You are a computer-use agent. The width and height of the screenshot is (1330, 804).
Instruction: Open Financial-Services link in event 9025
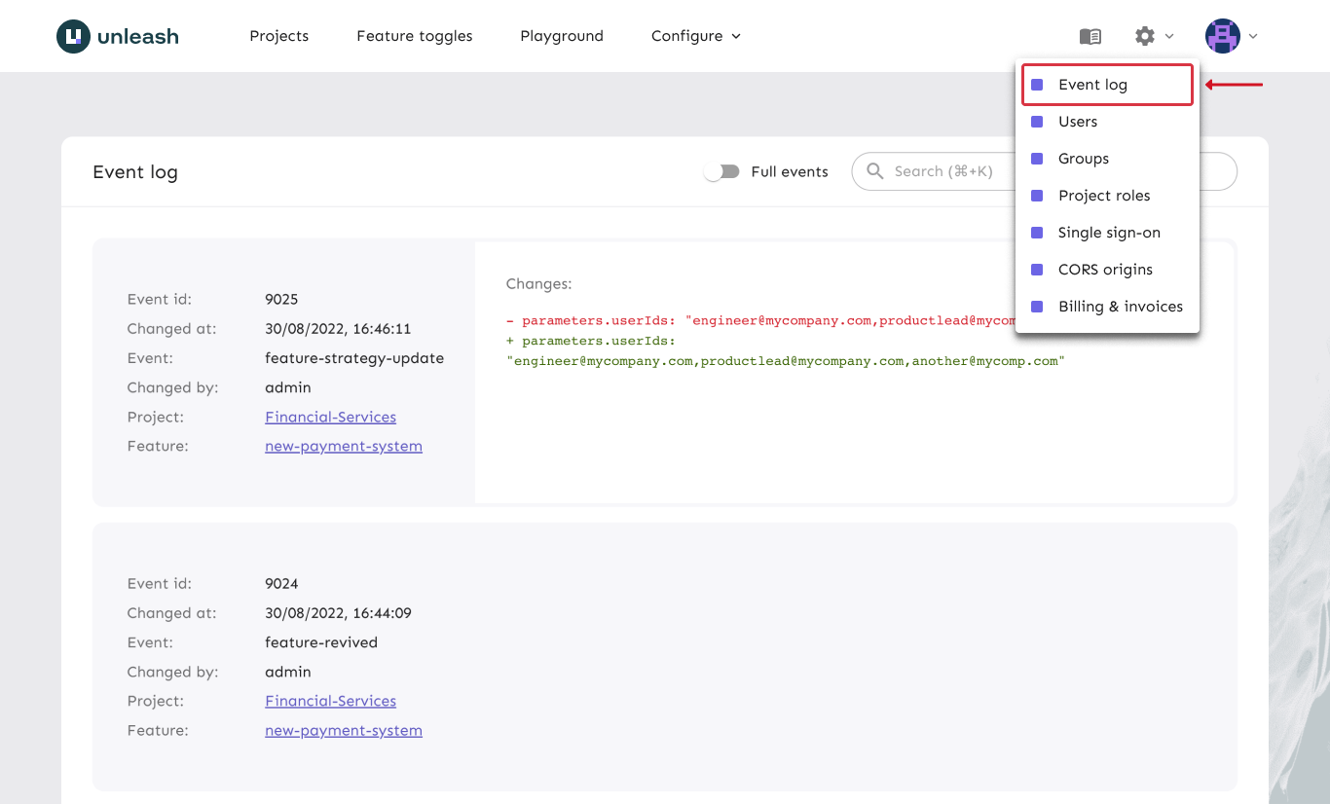330,417
